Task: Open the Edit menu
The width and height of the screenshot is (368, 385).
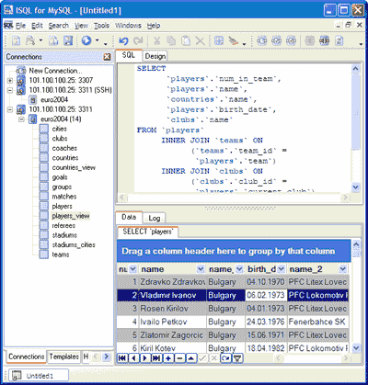Action: pyautogui.click(x=37, y=26)
